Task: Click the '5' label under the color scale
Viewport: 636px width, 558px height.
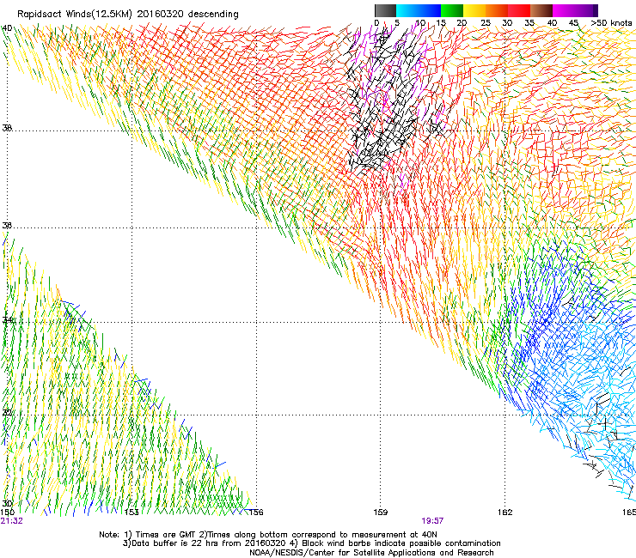Action: coord(397,23)
